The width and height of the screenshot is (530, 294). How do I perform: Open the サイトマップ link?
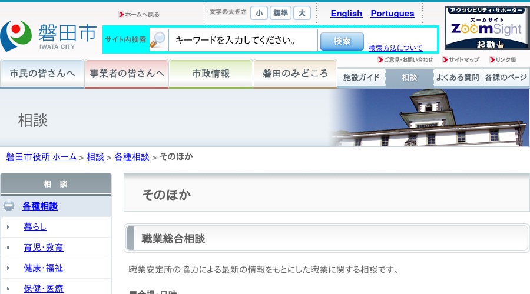(x=463, y=60)
